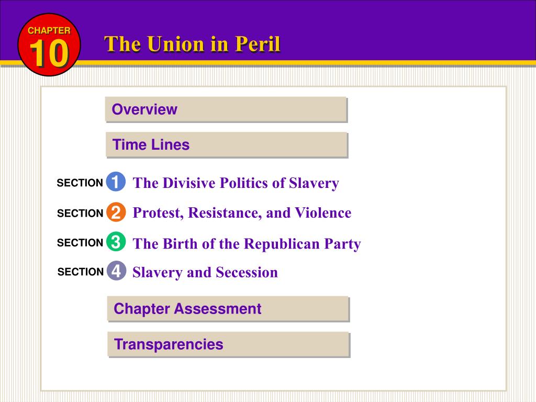Open The Birth of the Republican Party link

[247, 244]
